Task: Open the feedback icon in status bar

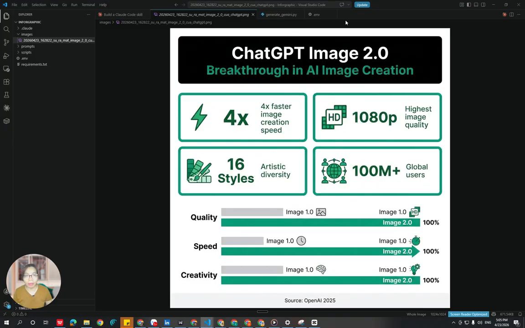Action: [x=494, y=314]
